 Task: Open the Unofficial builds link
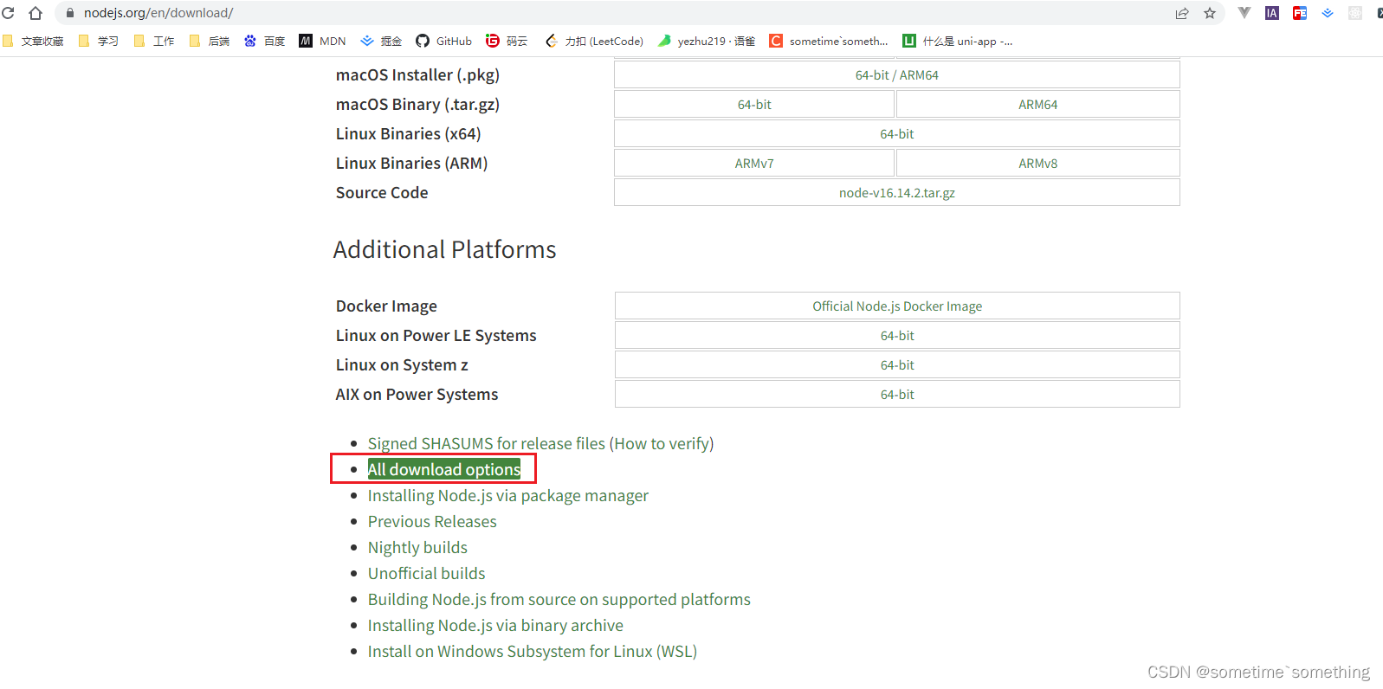click(x=426, y=574)
